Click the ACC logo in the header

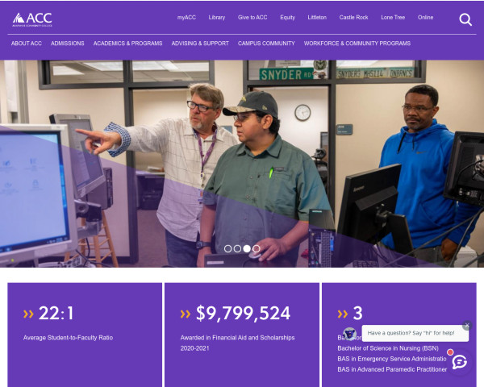[x=32, y=19]
